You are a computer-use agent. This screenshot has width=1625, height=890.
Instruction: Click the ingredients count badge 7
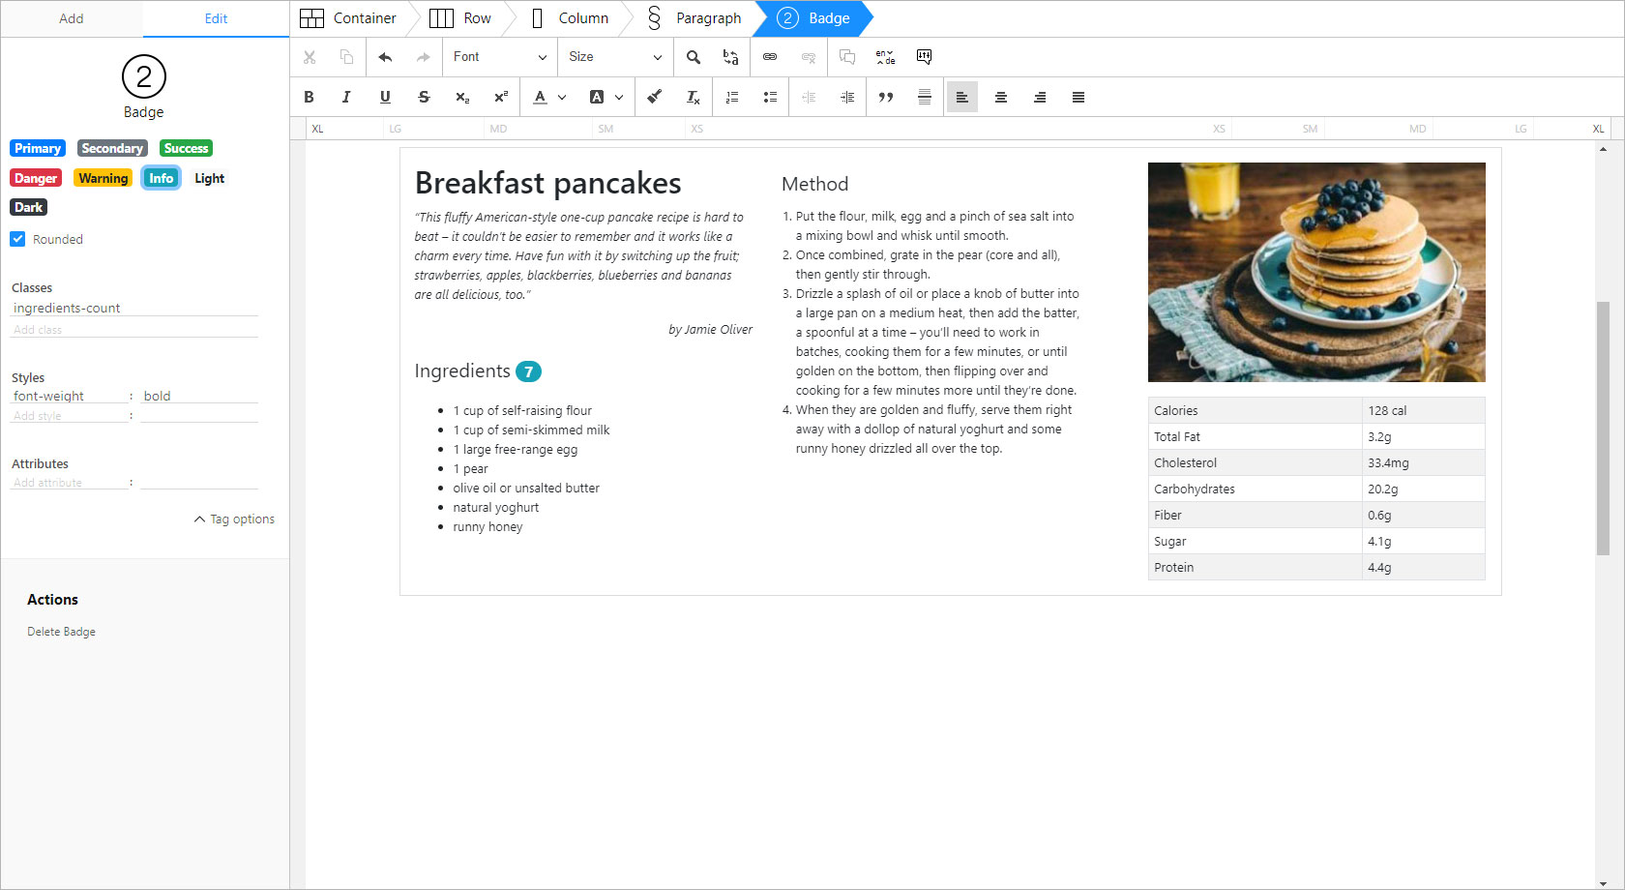point(528,371)
